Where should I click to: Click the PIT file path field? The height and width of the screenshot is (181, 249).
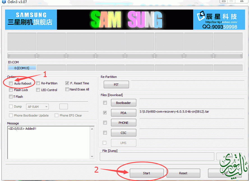[x=188, y=84]
